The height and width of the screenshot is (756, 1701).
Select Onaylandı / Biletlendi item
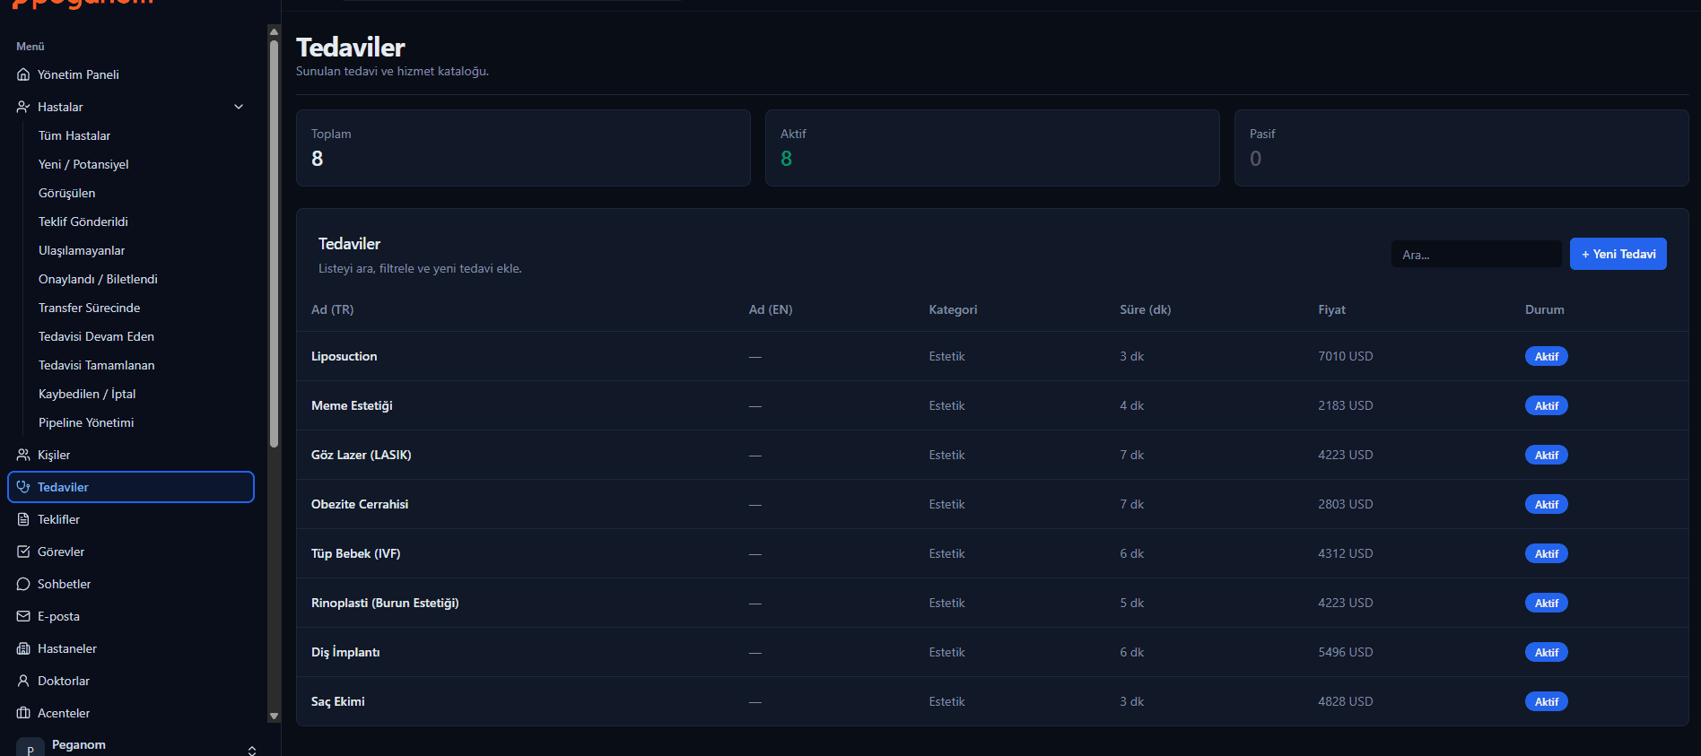pyautogui.click(x=98, y=279)
